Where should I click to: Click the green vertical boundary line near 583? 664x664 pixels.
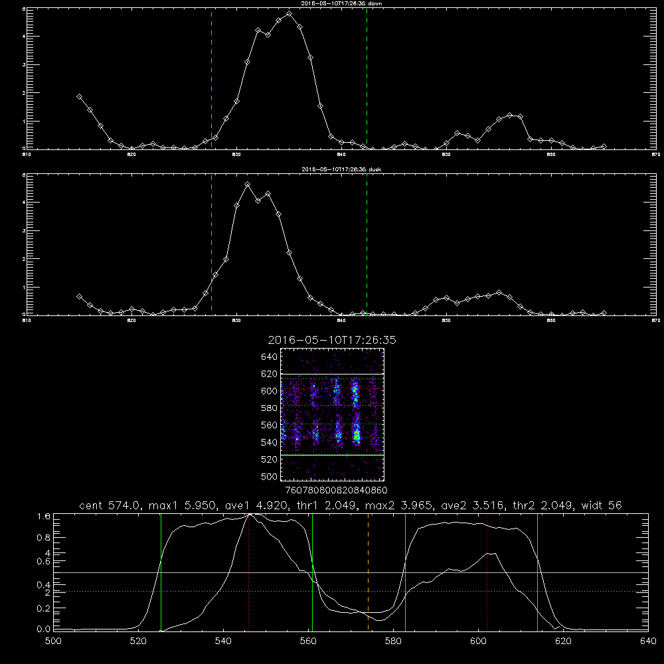click(405, 572)
